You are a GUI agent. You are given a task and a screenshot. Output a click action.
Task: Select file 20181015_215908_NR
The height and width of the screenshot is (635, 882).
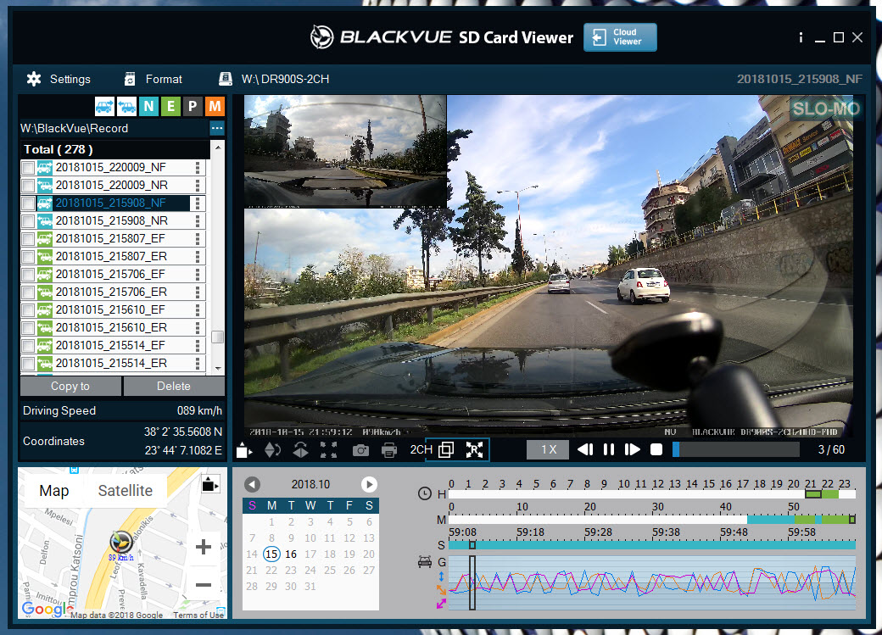click(x=111, y=221)
